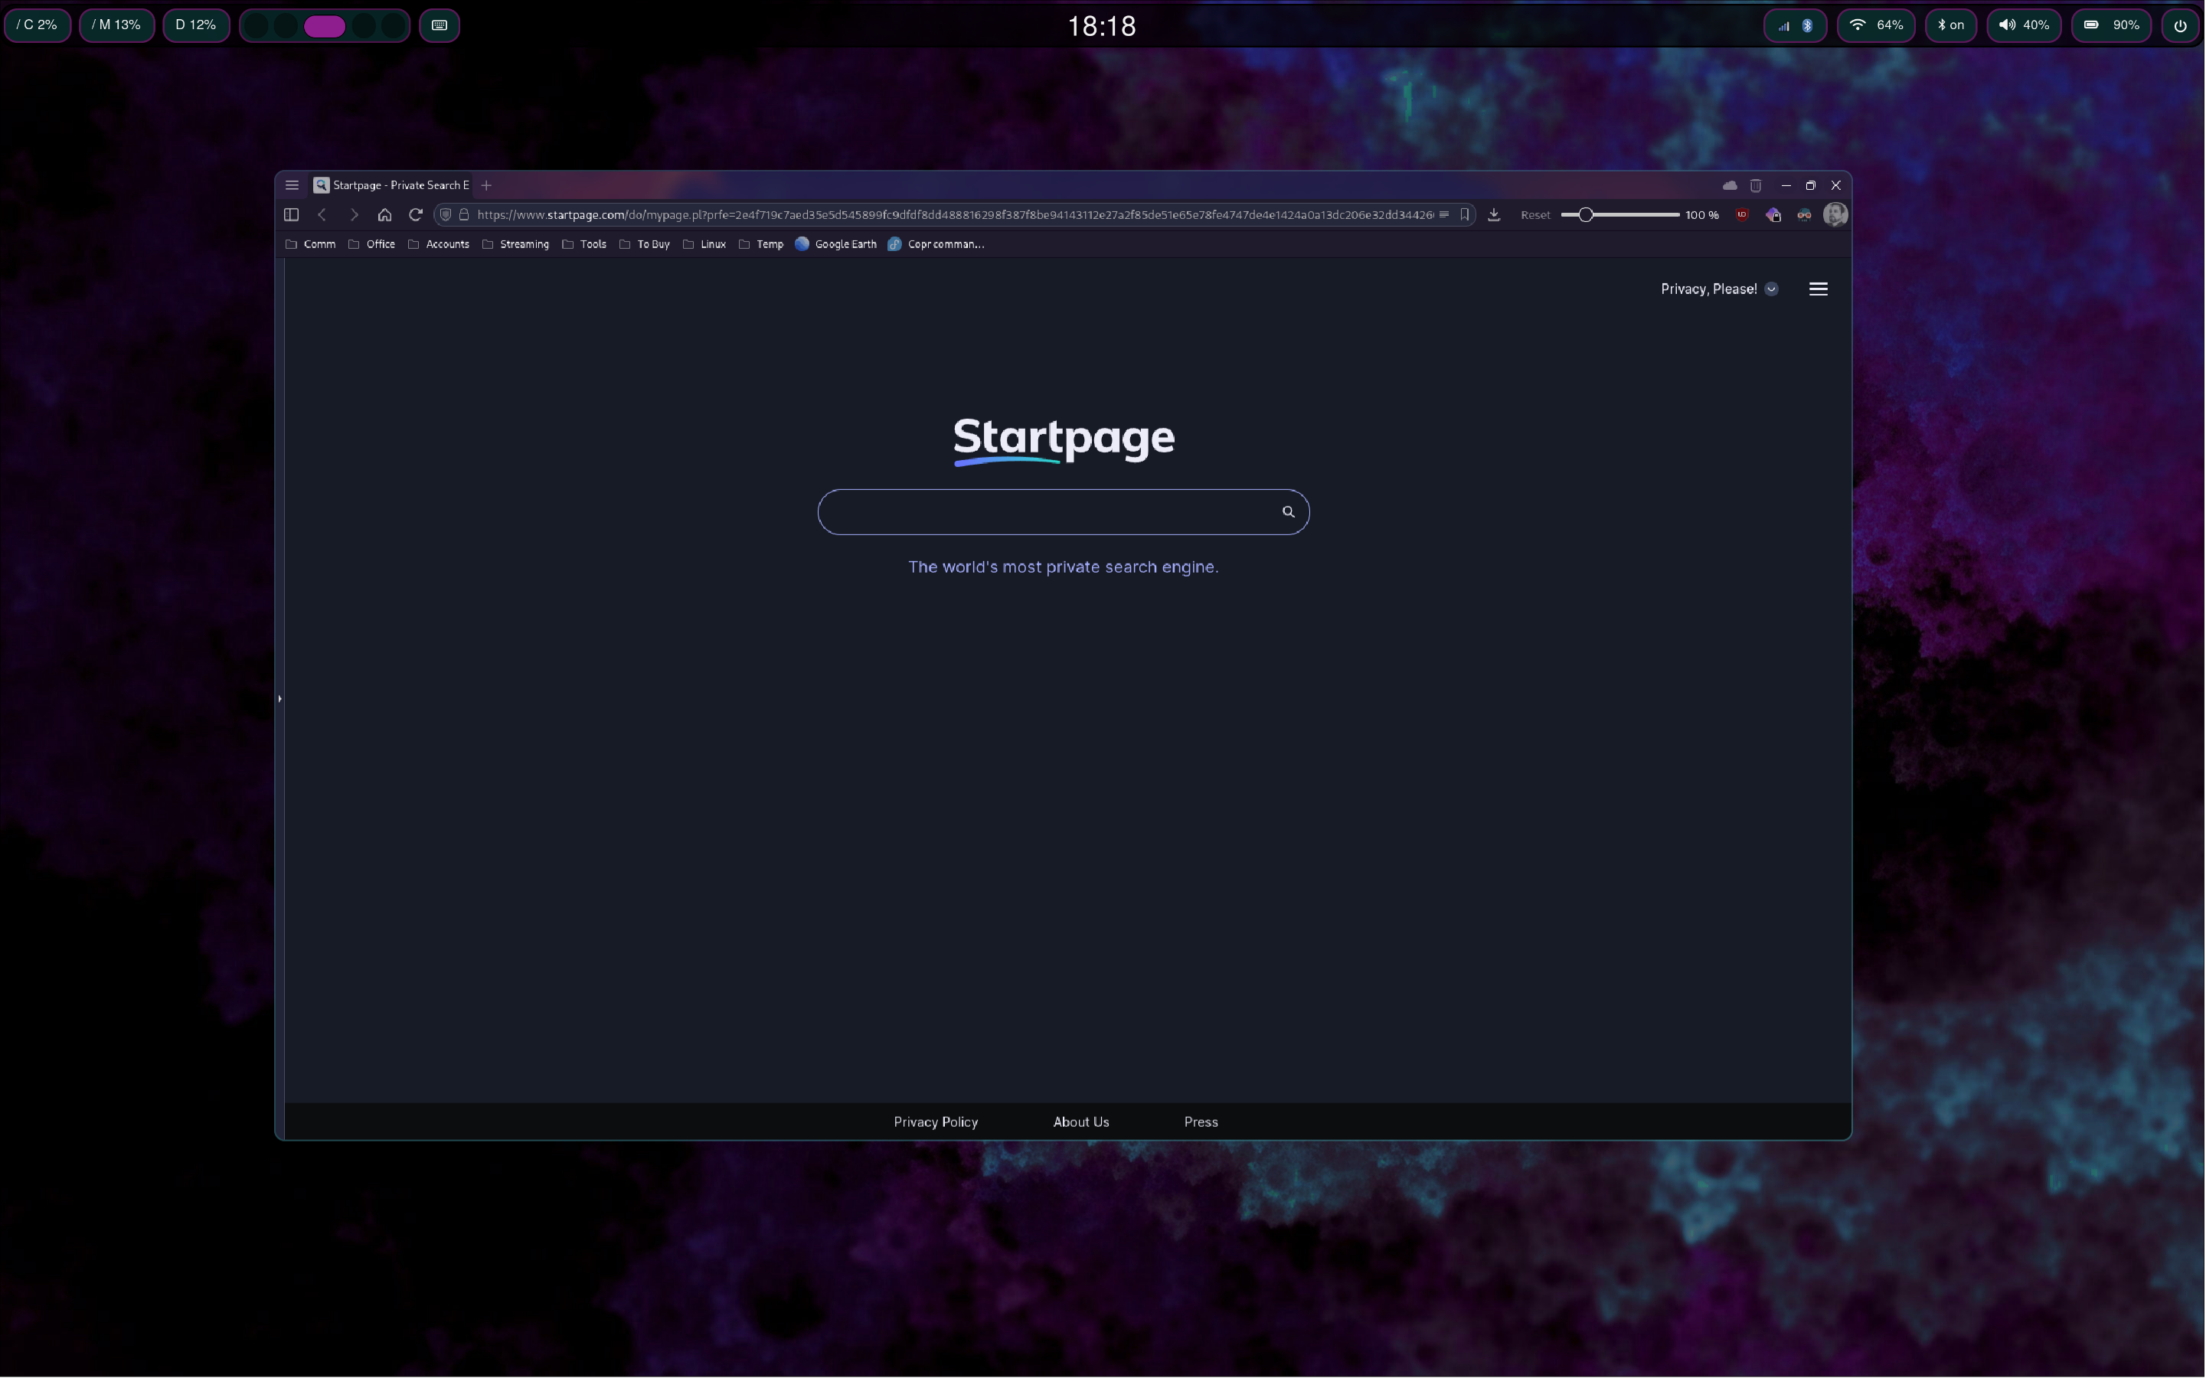Screen dimensions: 2206x1378
Task: Open the Privacy Policy link
Action: coord(935,1122)
